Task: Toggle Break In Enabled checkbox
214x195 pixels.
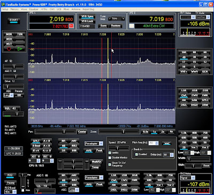Action: point(136,154)
